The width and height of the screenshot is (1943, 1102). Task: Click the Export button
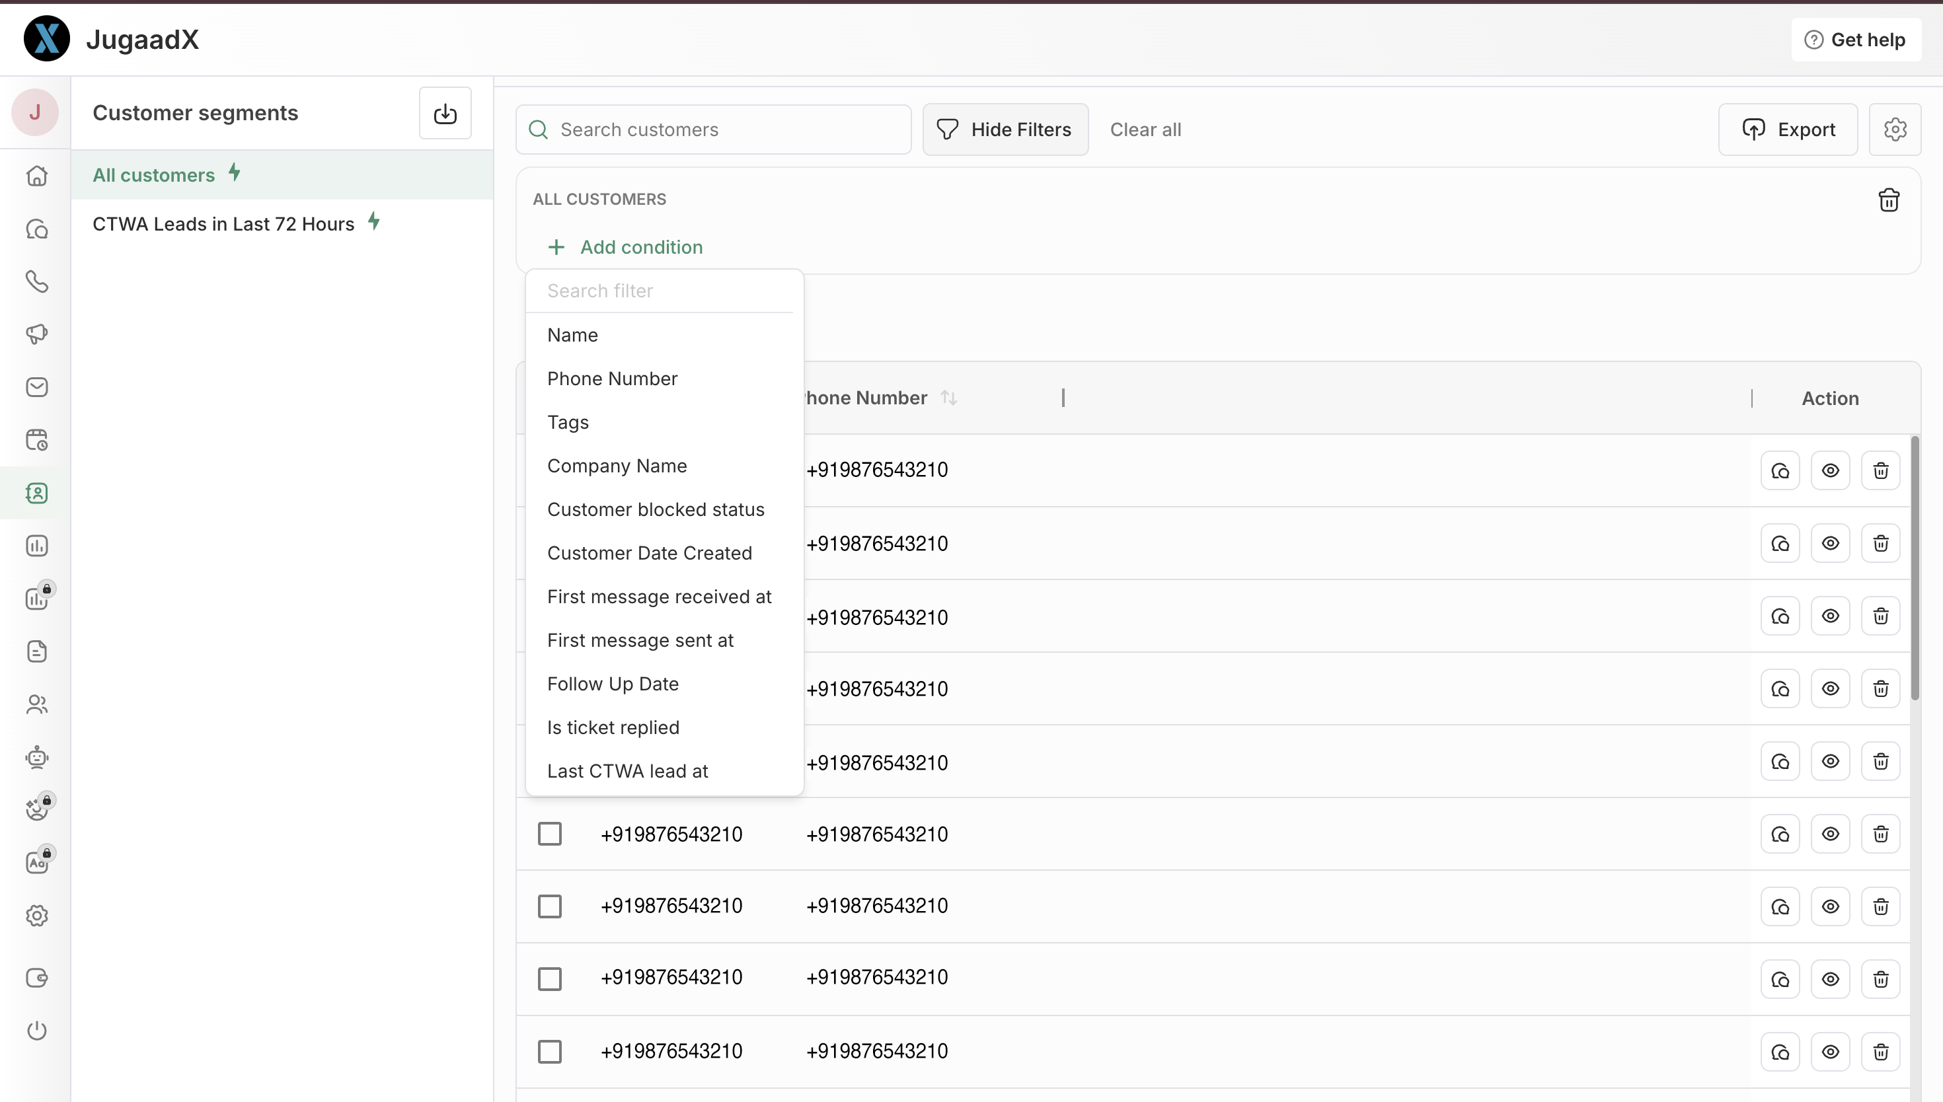coord(1788,129)
